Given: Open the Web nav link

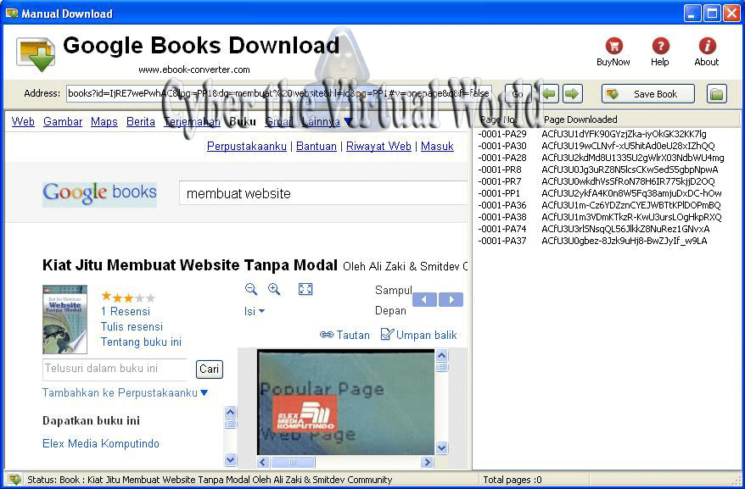Looking at the screenshot, I should (23, 121).
